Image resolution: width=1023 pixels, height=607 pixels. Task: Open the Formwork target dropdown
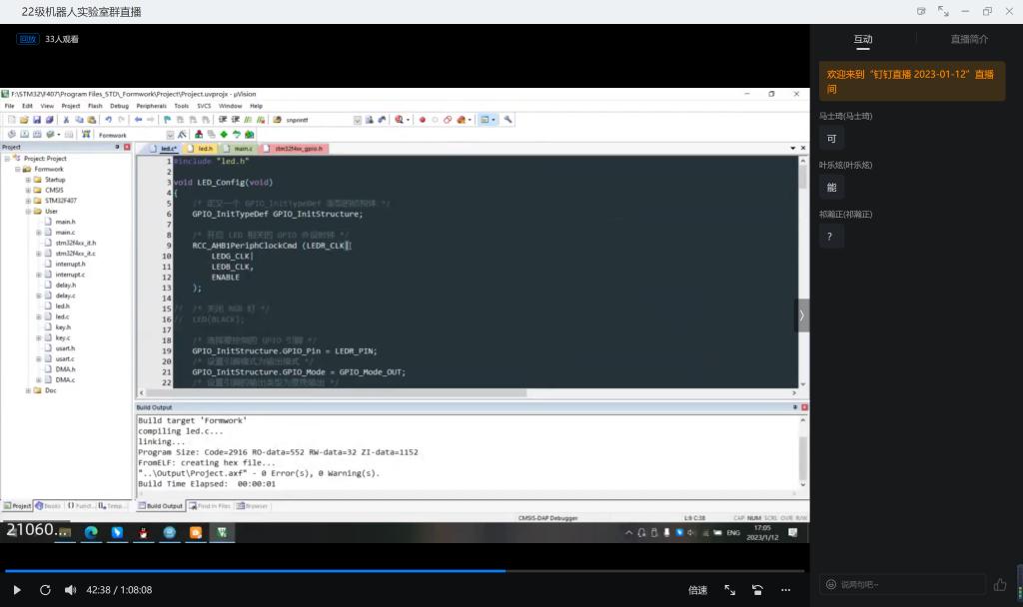(x=170, y=135)
